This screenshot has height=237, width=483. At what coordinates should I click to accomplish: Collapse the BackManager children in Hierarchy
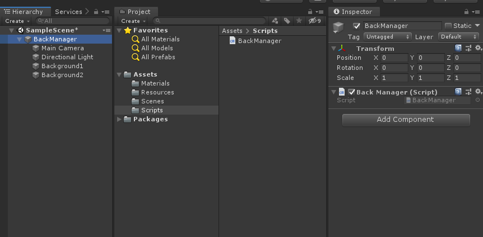tap(20, 39)
